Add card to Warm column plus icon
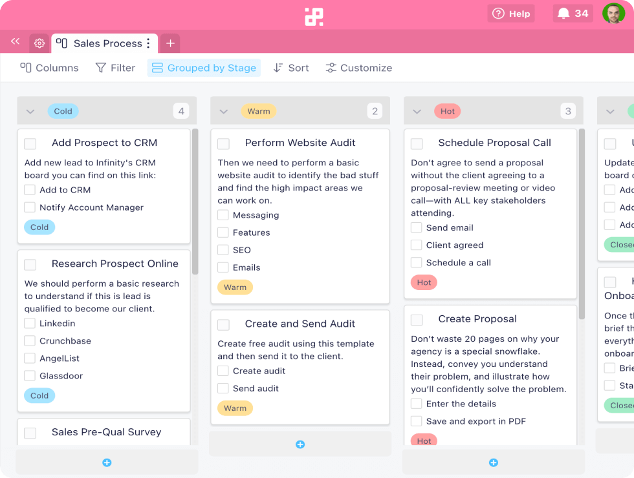Screen dimensions: 634x478 pyautogui.click(x=300, y=444)
